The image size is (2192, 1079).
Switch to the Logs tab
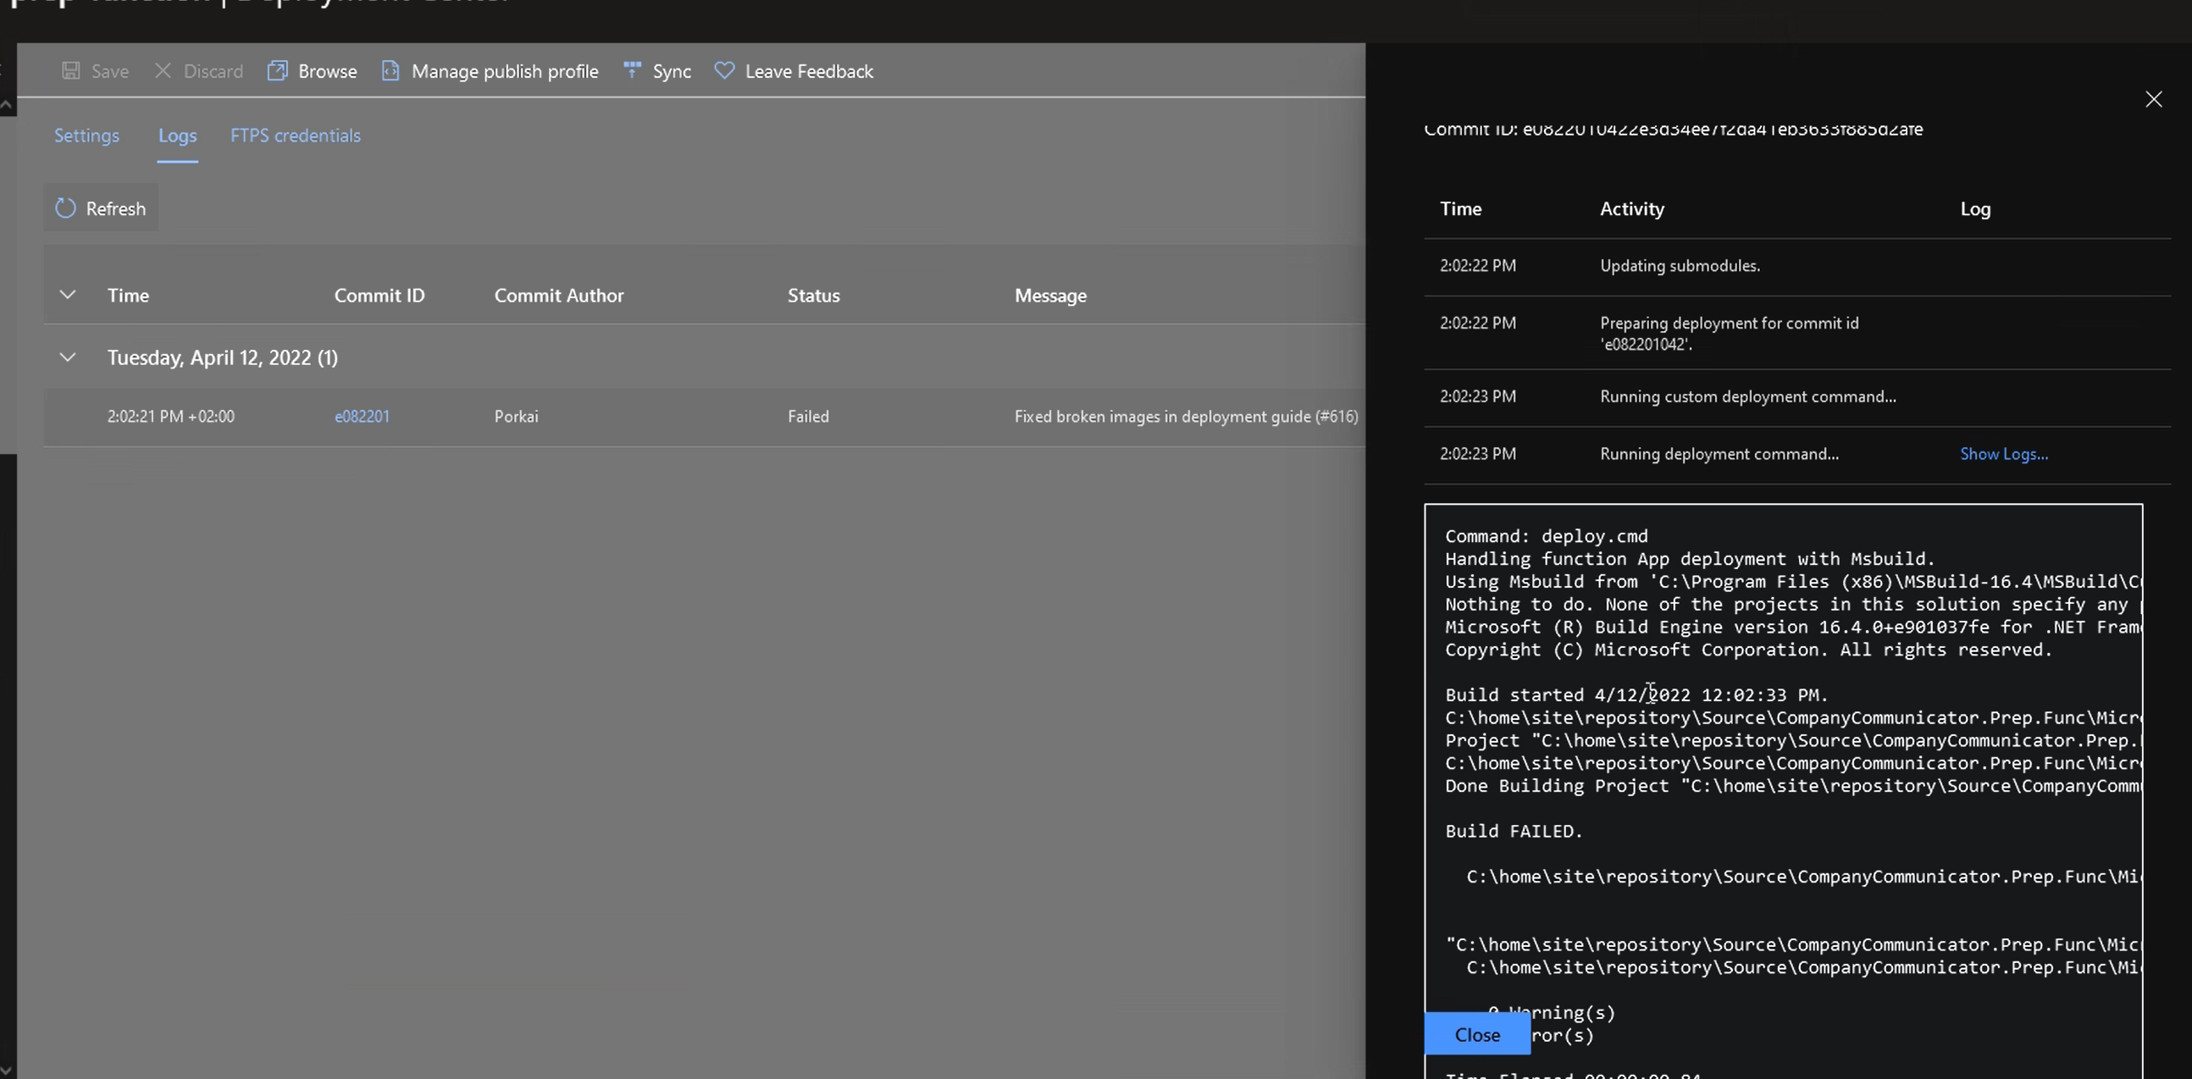point(177,136)
